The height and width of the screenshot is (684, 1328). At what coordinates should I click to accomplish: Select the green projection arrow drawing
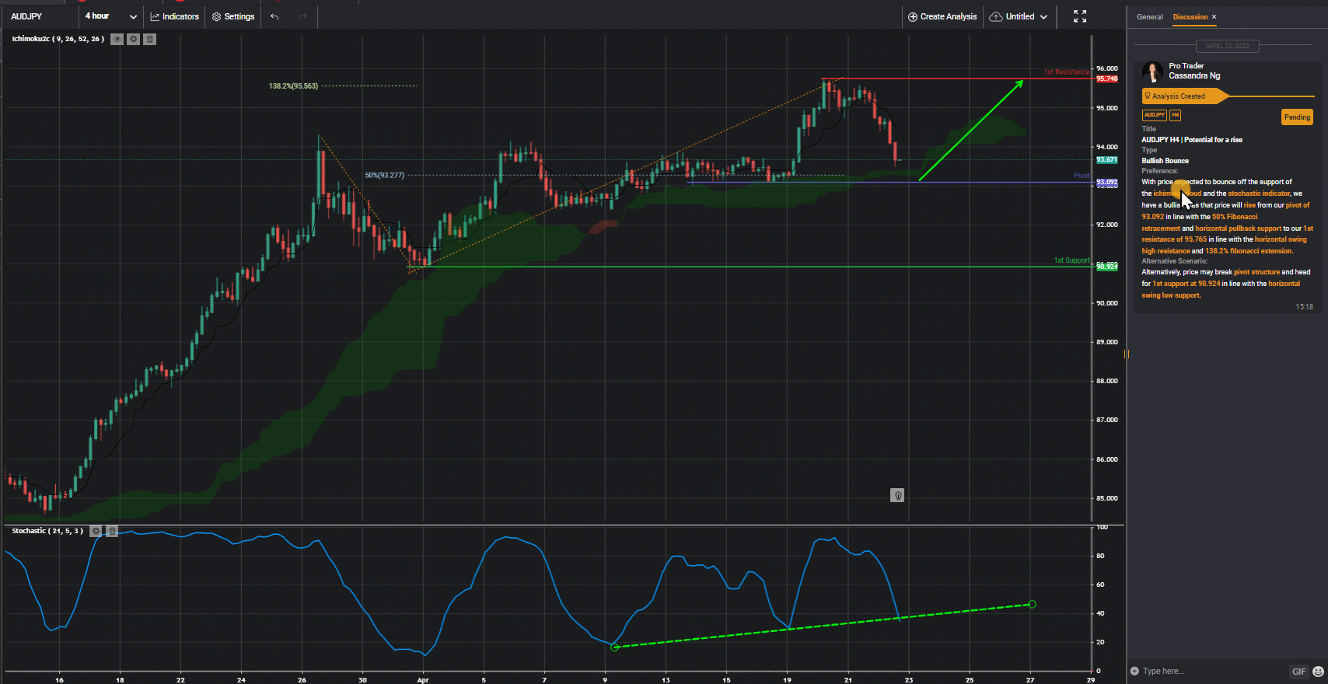(971, 130)
